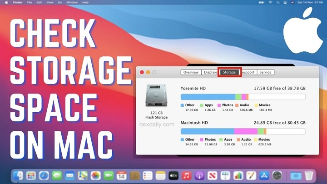Open the Apple TV app
The width and height of the screenshot is (327, 184).
pyautogui.click(x=173, y=175)
